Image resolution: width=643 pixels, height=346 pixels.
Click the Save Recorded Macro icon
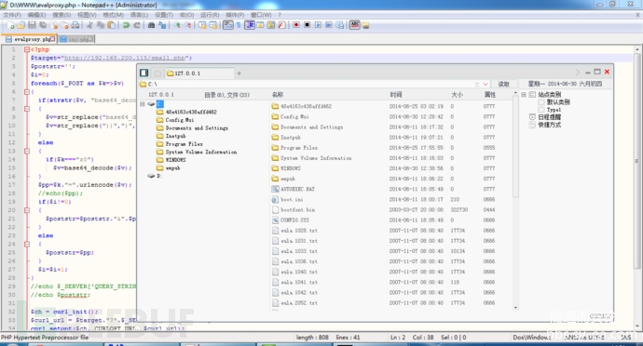point(339,25)
